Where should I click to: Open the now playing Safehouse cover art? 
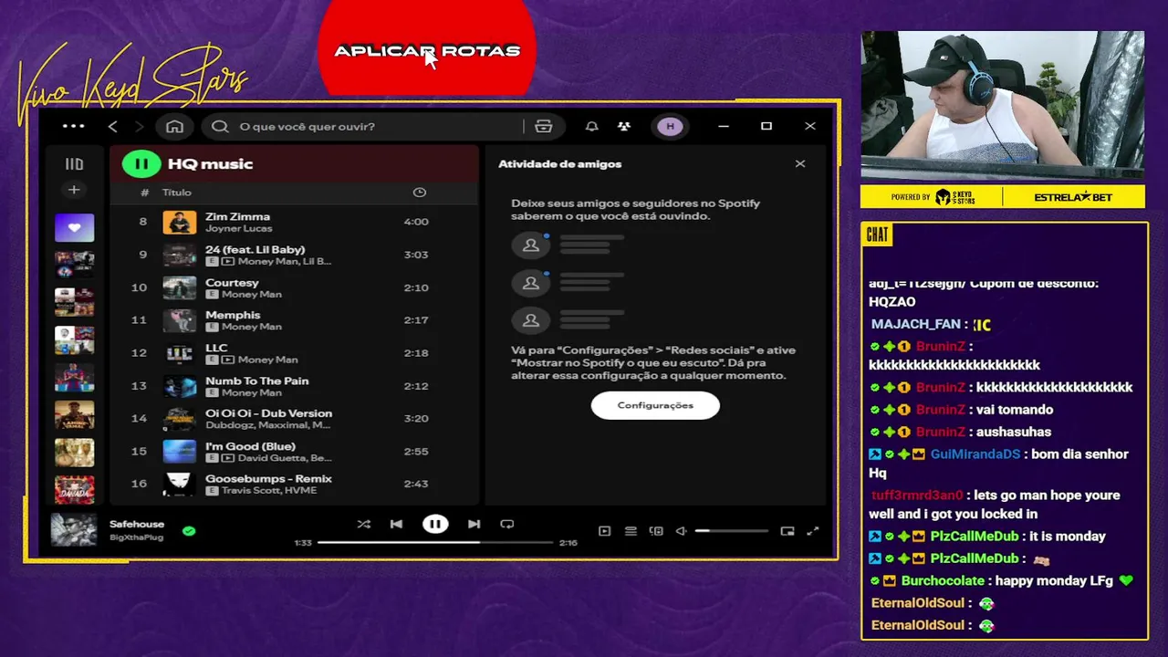point(74,530)
